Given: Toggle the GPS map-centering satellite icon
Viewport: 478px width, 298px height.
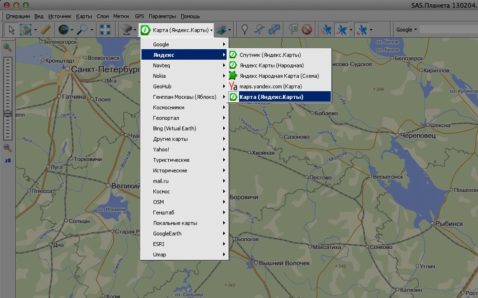Looking at the screenshot, I should 362,30.
